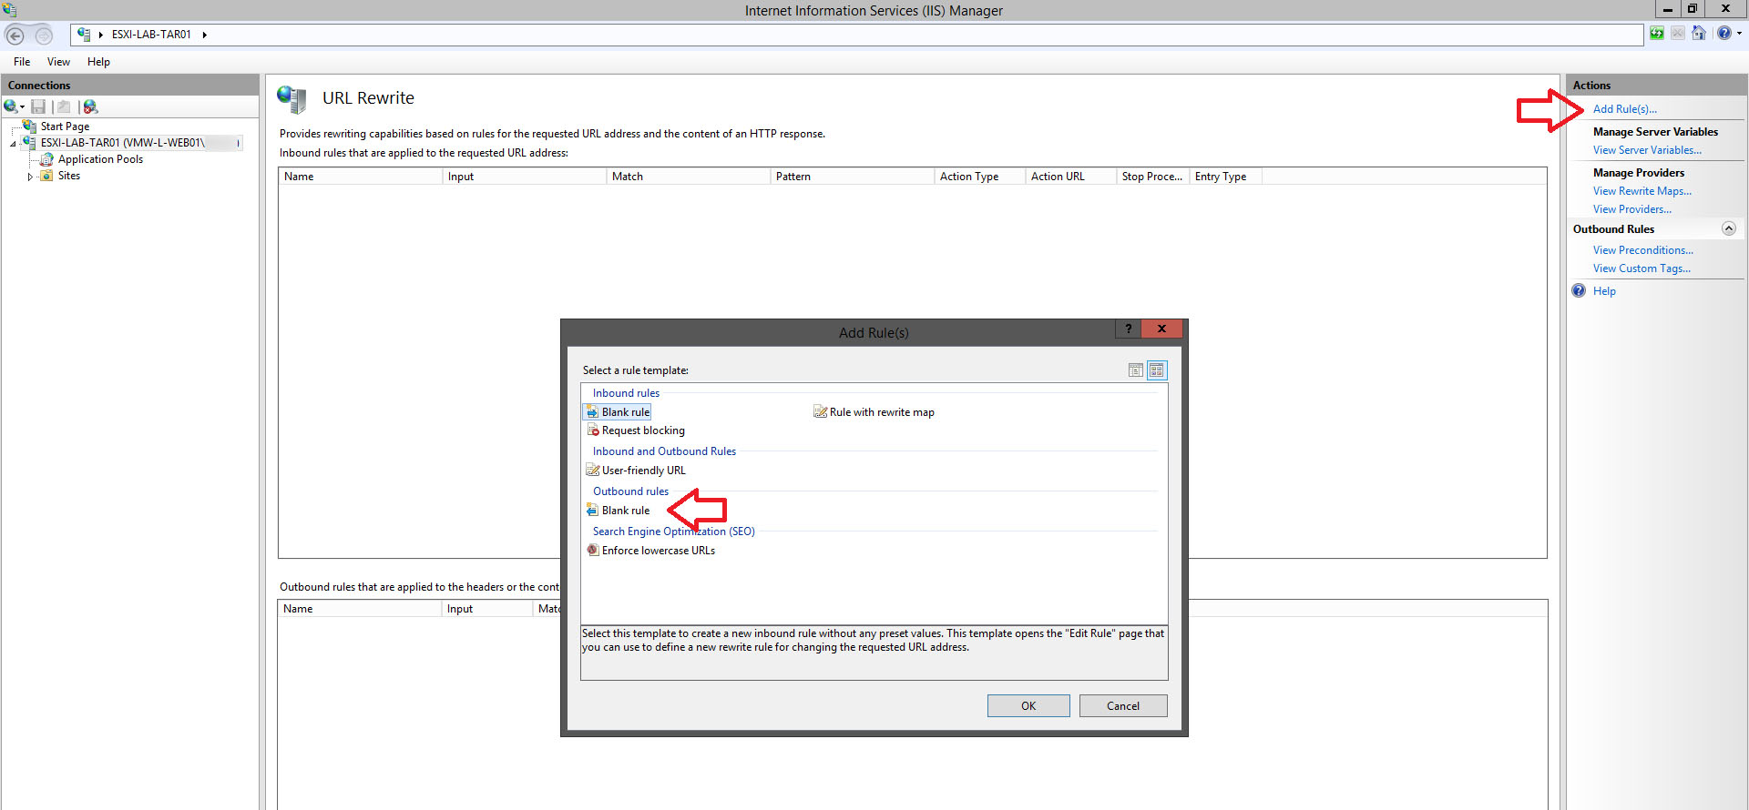Click the Save connections floppy icon
Image resolution: width=1749 pixels, height=810 pixels.
point(38,106)
